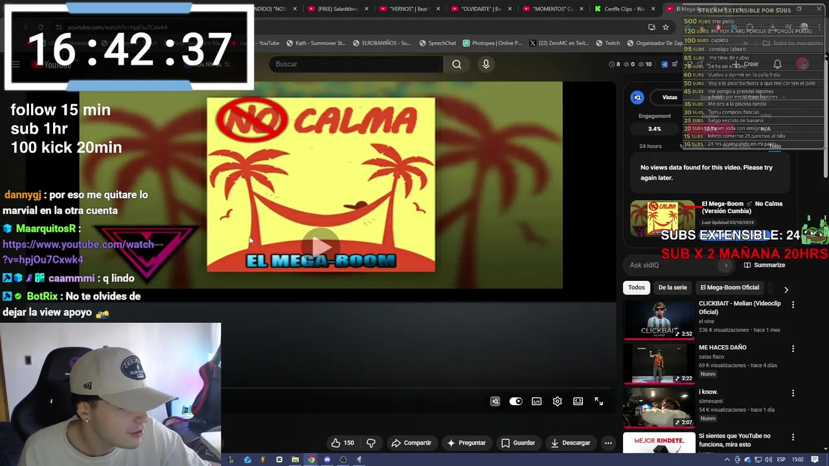
Task: Open options menu for i know. video
Action: [x=793, y=393]
